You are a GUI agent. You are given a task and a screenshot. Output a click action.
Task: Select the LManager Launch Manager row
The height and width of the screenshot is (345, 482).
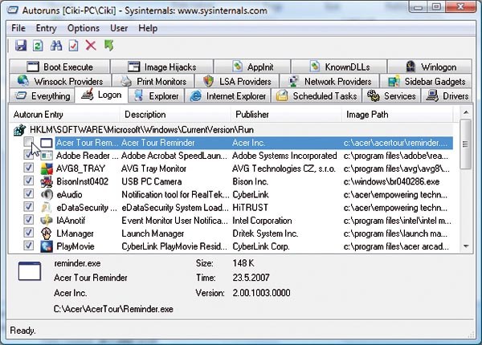click(x=161, y=233)
